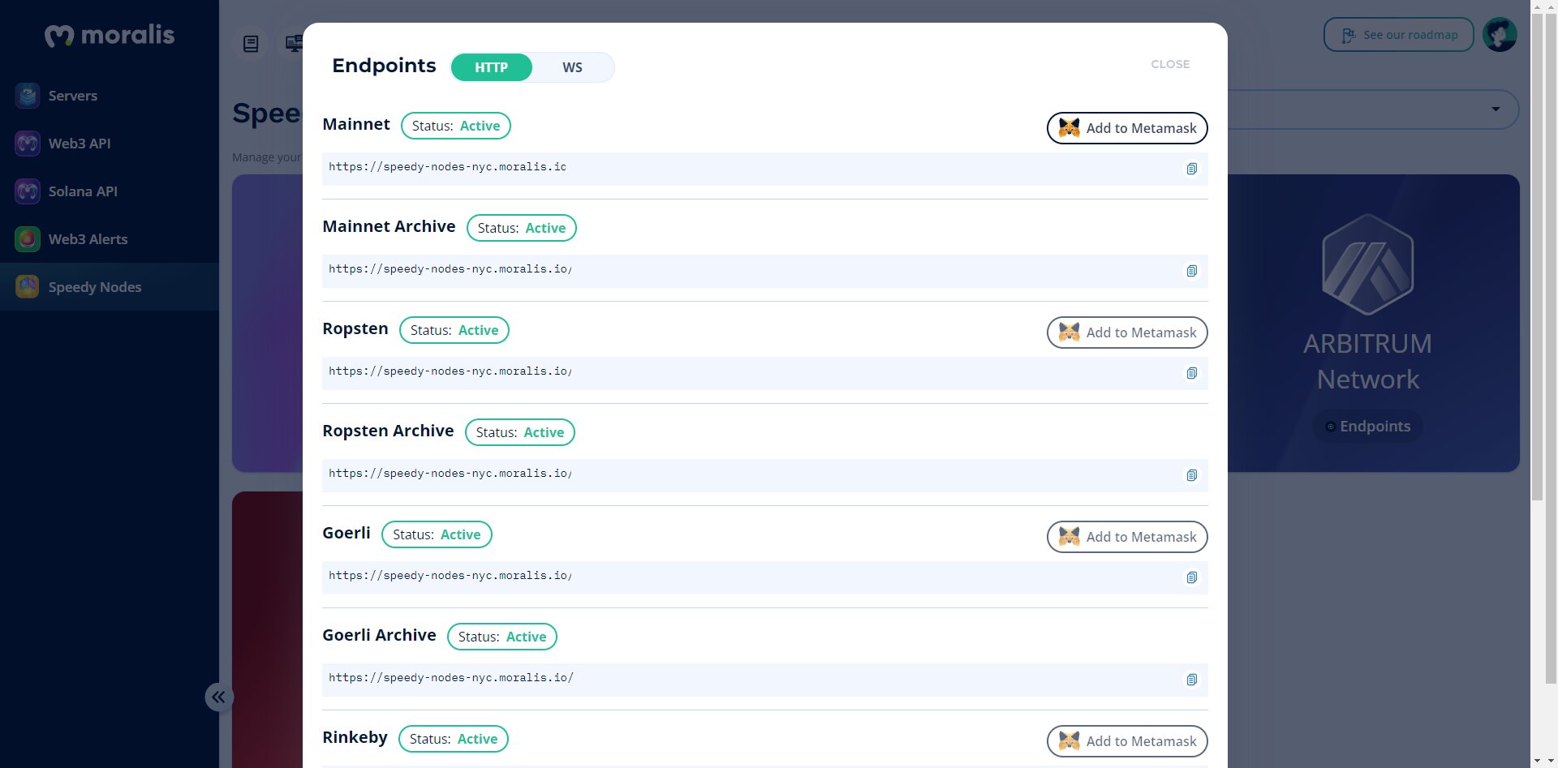The height and width of the screenshot is (768, 1558).
Task: Click the Servers icon in sidebar
Action: coord(28,96)
